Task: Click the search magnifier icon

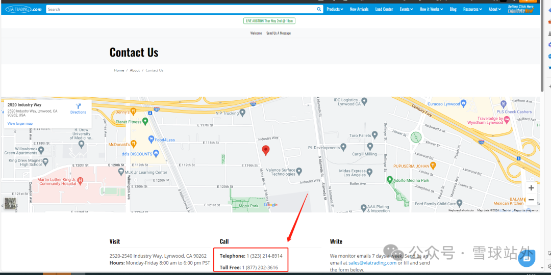Action: 319,9
